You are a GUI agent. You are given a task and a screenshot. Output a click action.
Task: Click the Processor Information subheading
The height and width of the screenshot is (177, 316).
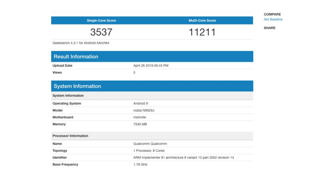point(70,136)
